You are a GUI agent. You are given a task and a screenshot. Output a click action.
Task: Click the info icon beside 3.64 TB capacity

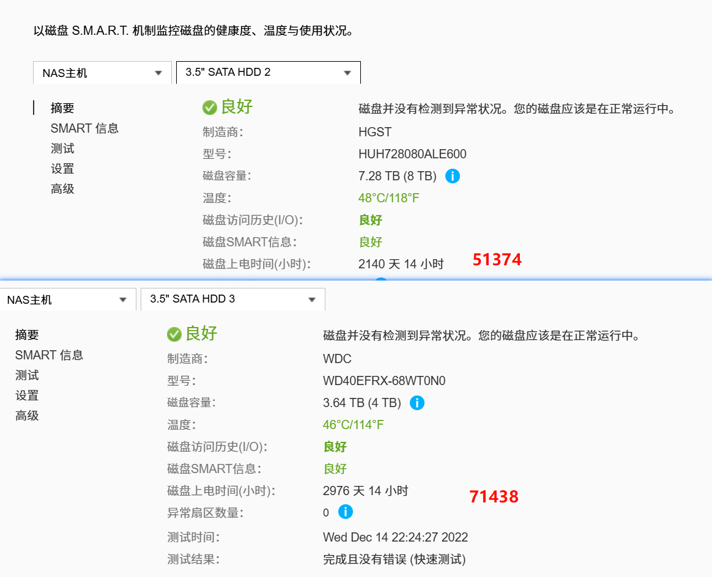pyautogui.click(x=417, y=403)
